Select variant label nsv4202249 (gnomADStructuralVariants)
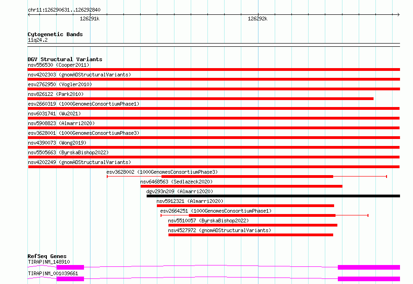The width and height of the screenshot is (413, 284). tap(79, 162)
